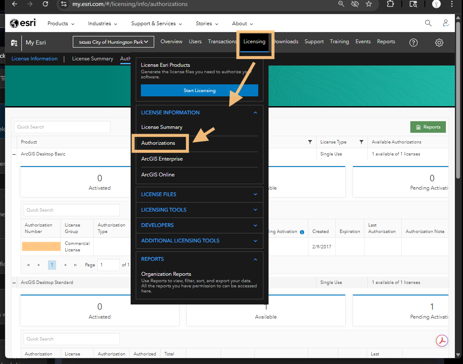Collapse the ArcGIS Desktop Basic row

pyautogui.click(x=15, y=154)
